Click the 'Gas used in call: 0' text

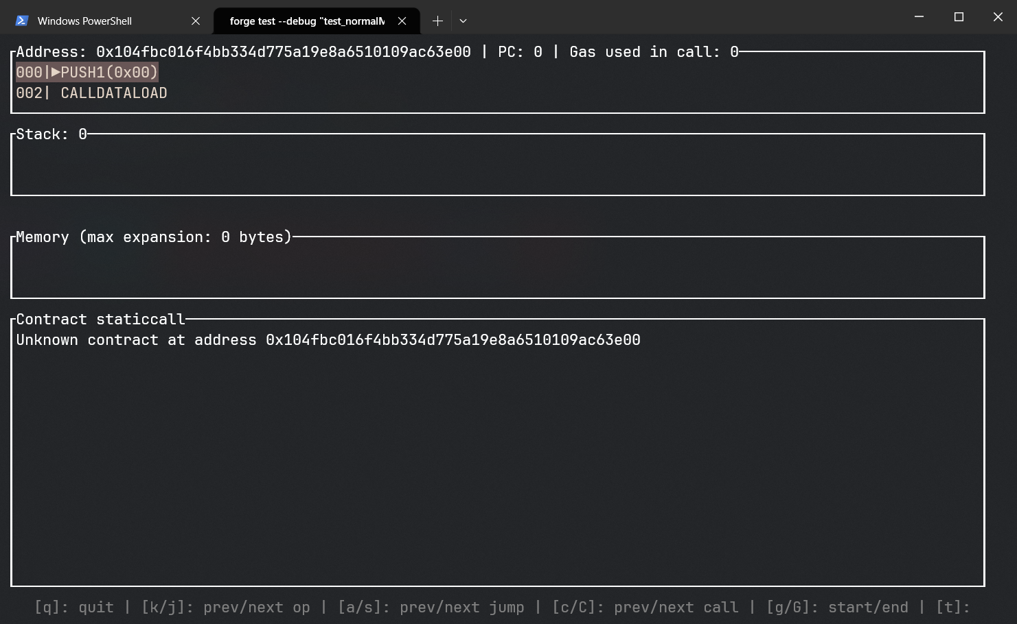coord(654,52)
